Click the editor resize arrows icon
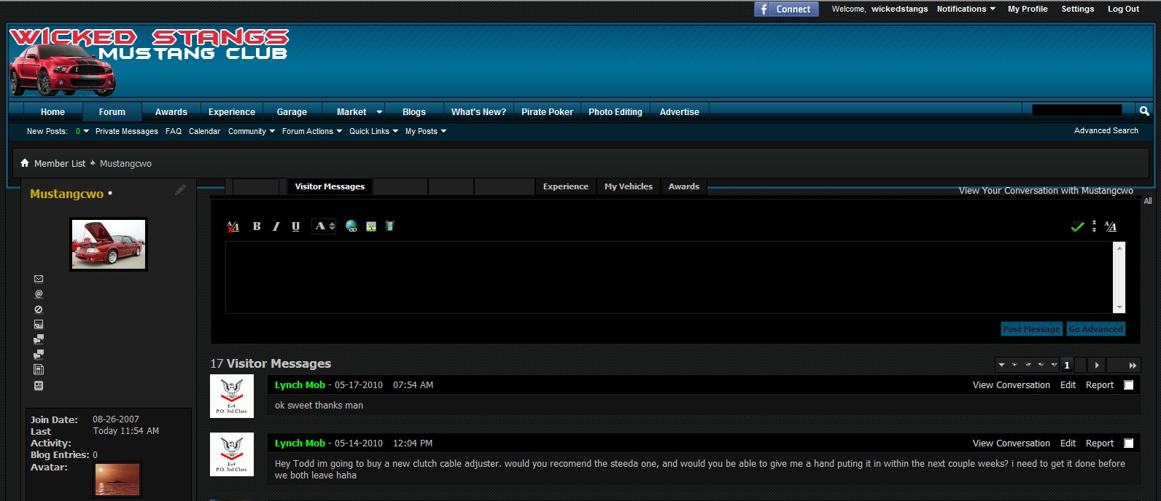The width and height of the screenshot is (1161, 501). click(1094, 227)
